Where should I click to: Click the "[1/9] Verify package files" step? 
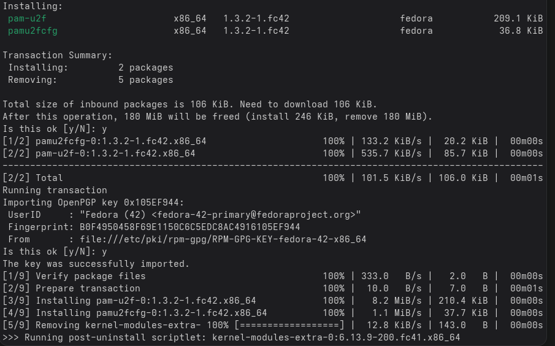pyautogui.click(x=74, y=276)
